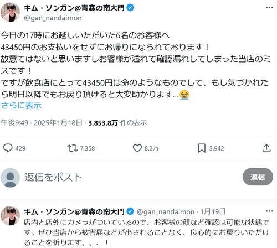The height and width of the screenshot is (248, 277).
Task: Click the reply speech bubble icon
Action: (x=8, y=148)
